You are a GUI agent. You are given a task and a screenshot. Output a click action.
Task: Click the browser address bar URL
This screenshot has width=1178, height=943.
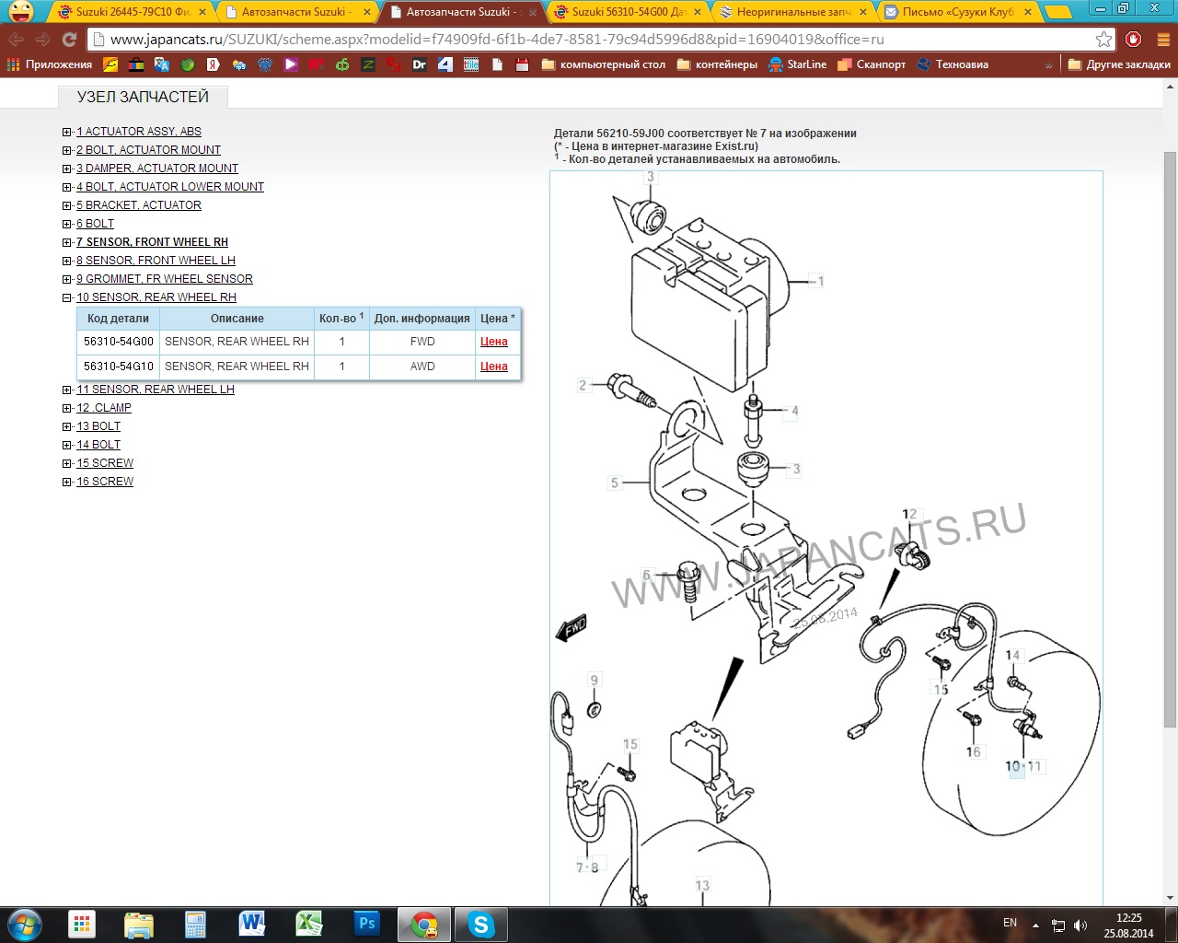pos(497,40)
